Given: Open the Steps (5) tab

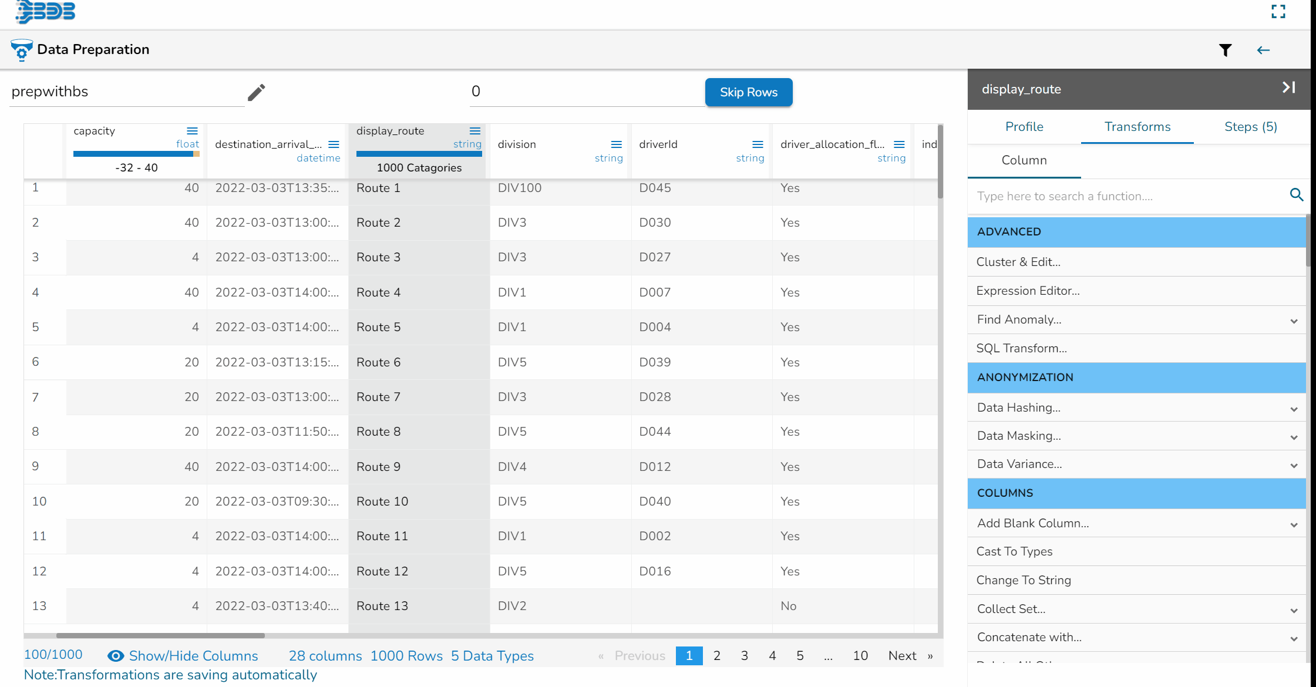Looking at the screenshot, I should pyautogui.click(x=1250, y=127).
